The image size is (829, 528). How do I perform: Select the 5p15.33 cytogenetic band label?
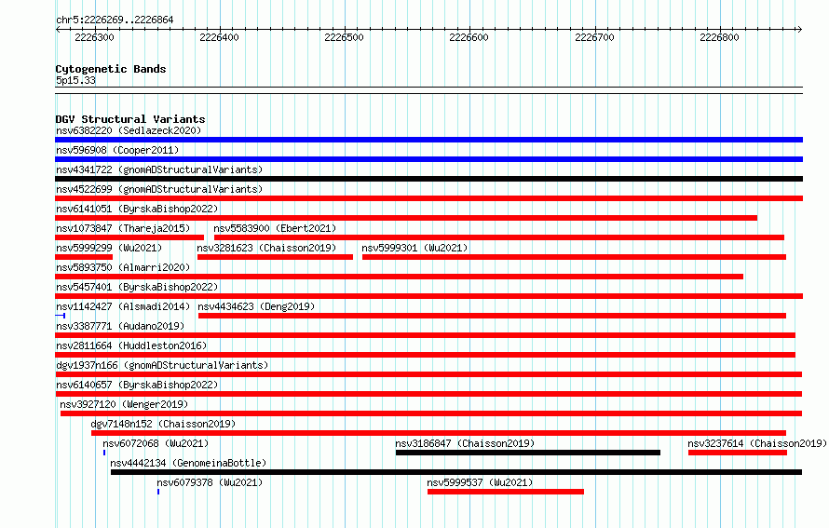tap(75, 80)
